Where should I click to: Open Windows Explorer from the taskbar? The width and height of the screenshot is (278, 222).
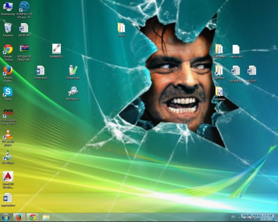click(x=46, y=217)
